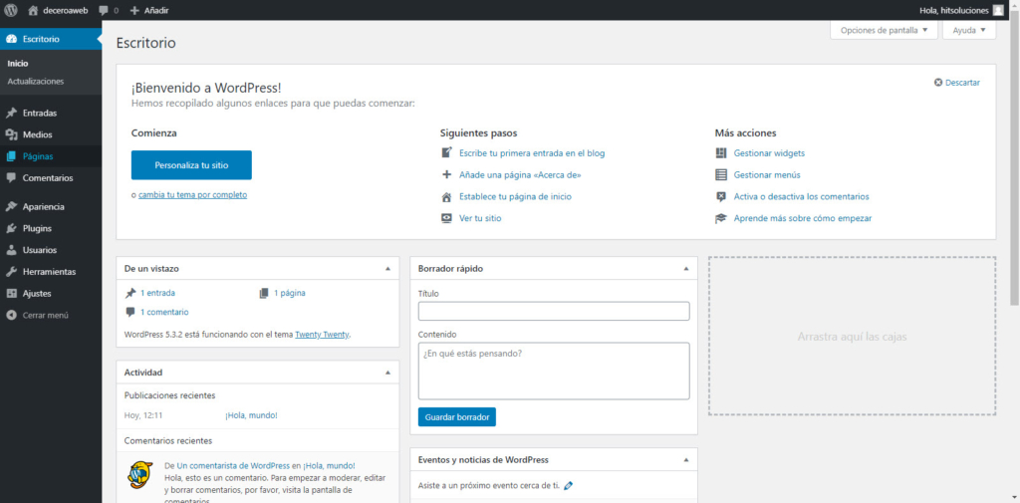
Task: Open the Usuarios menu label
Action: [40, 250]
